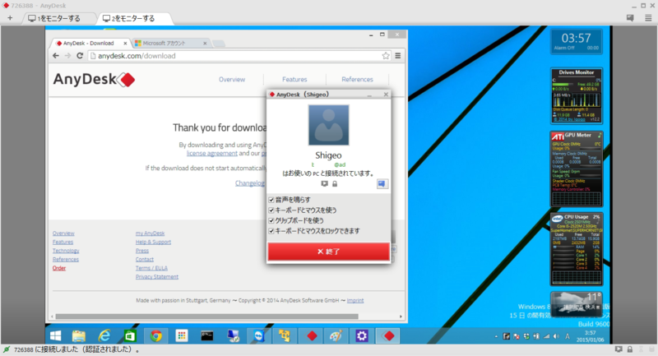
Task: Click the remote volume tray icon
Action: coord(557,336)
